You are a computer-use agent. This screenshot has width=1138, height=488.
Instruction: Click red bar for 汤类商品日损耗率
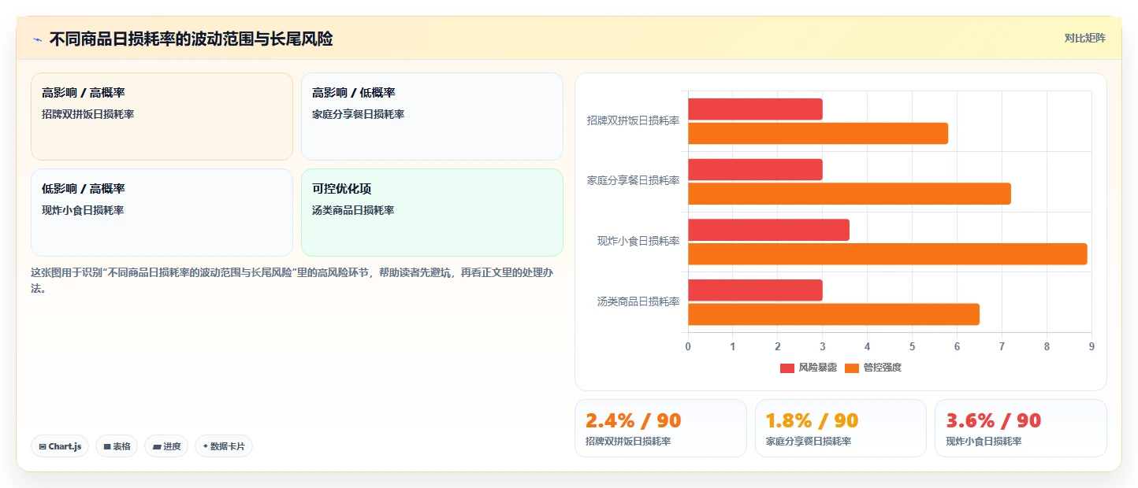[755, 290]
